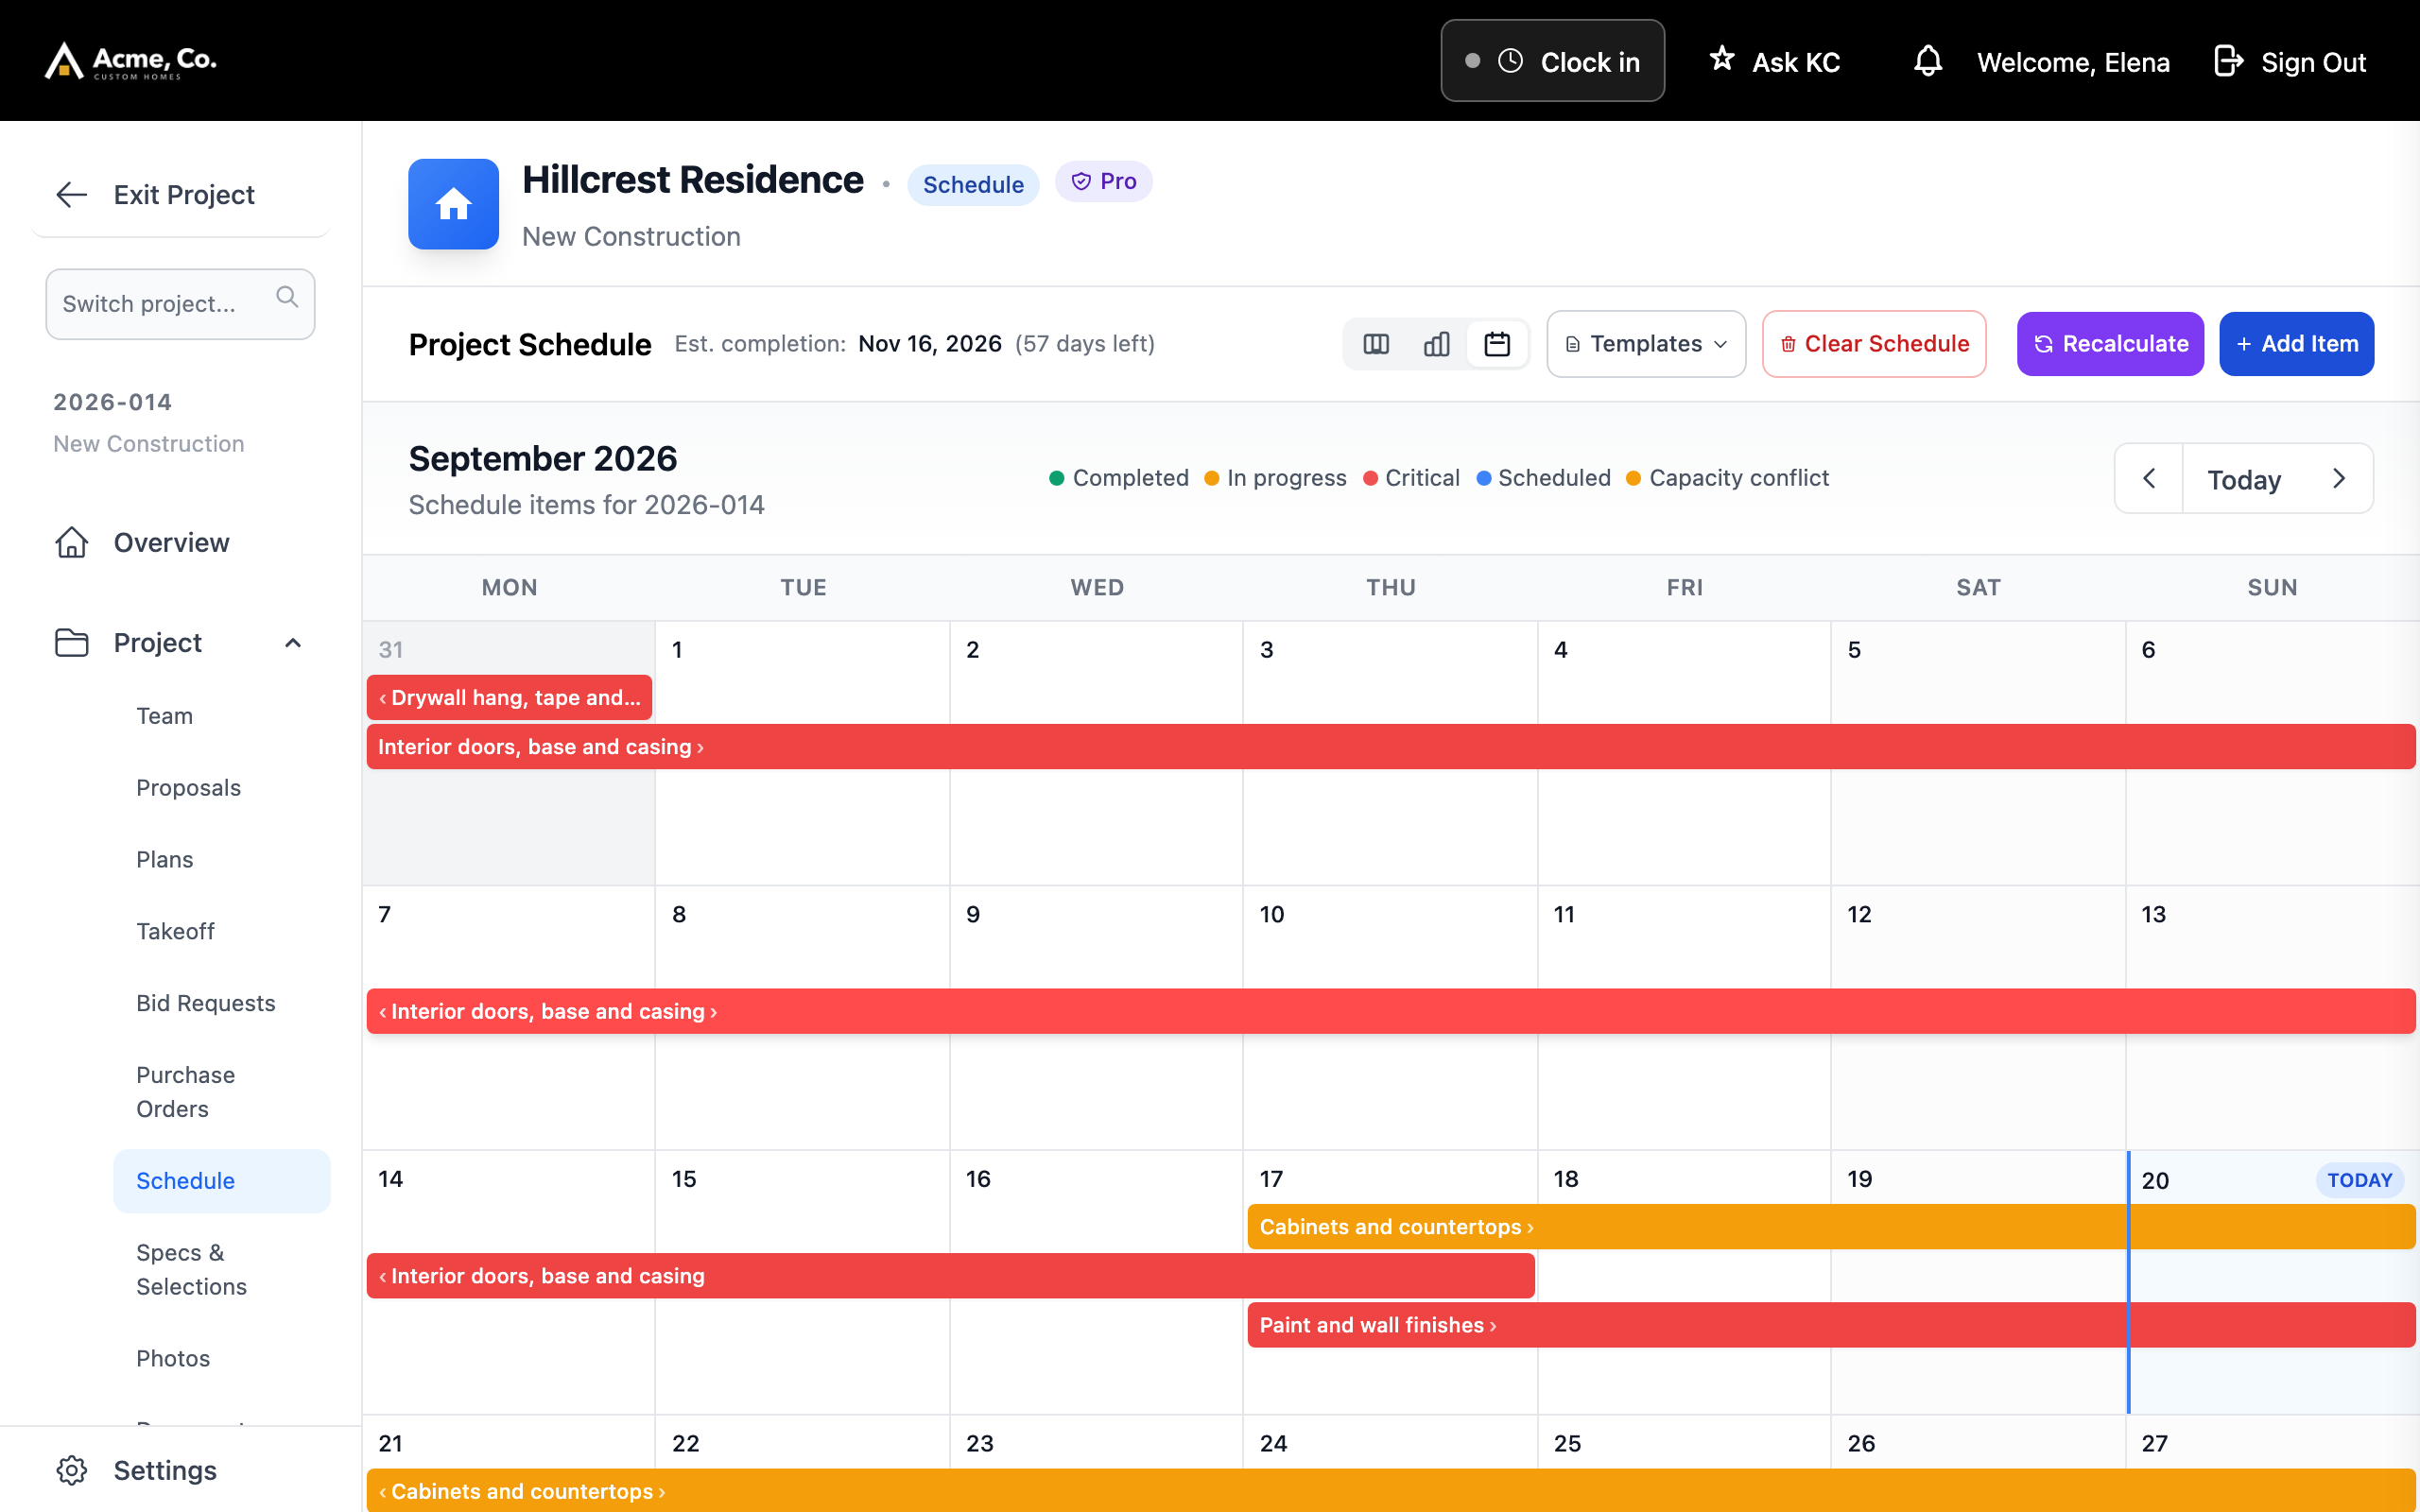Click the Settings gear icon

tap(72, 1470)
